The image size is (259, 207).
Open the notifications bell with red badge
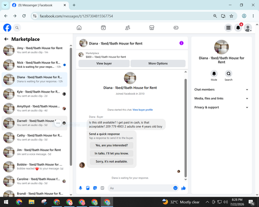click(x=238, y=27)
